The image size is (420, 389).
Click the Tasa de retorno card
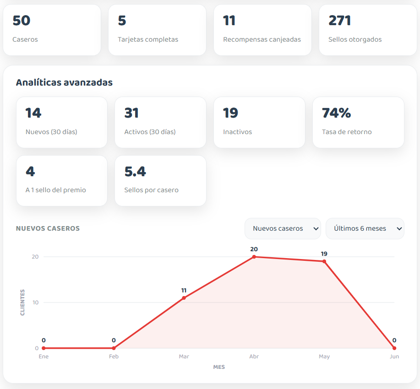tap(358, 122)
